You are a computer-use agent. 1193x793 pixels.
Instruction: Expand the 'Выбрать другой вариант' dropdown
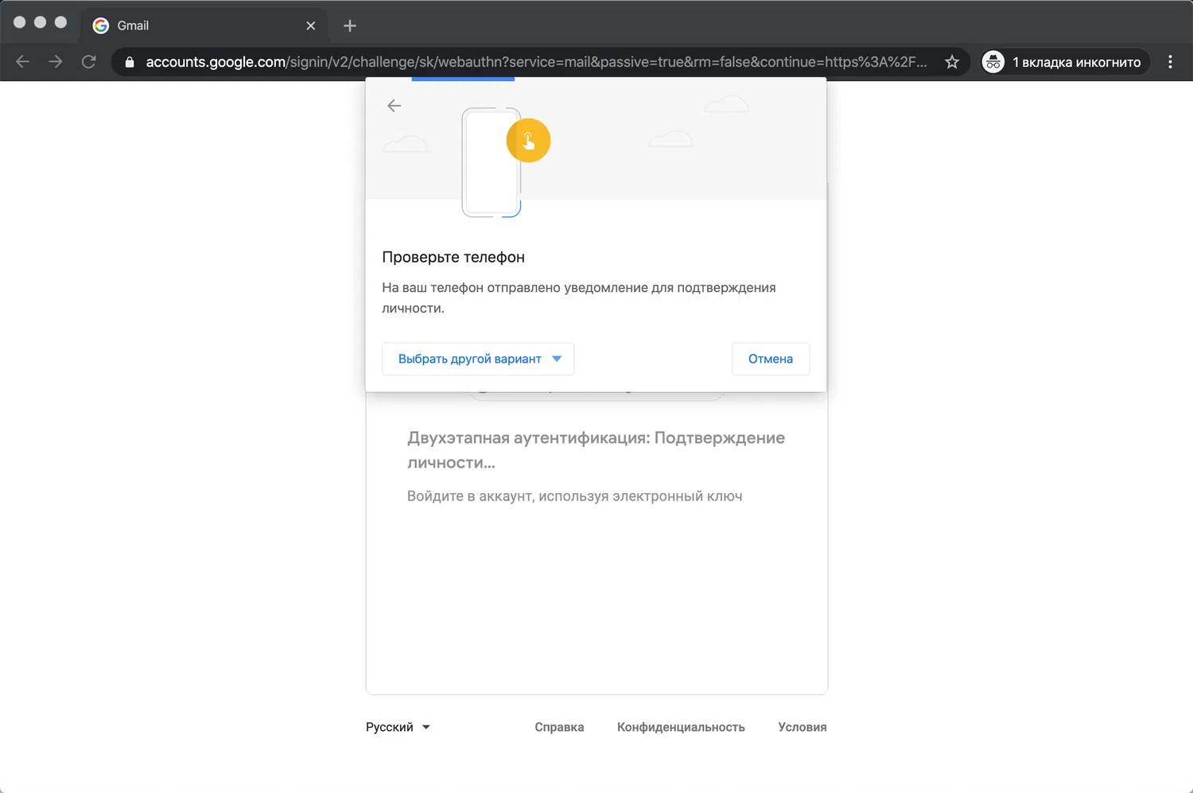[x=478, y=359]
